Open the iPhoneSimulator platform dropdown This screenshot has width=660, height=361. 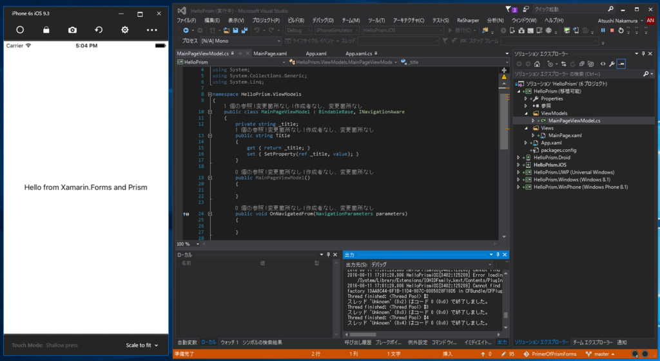[336, 30]
